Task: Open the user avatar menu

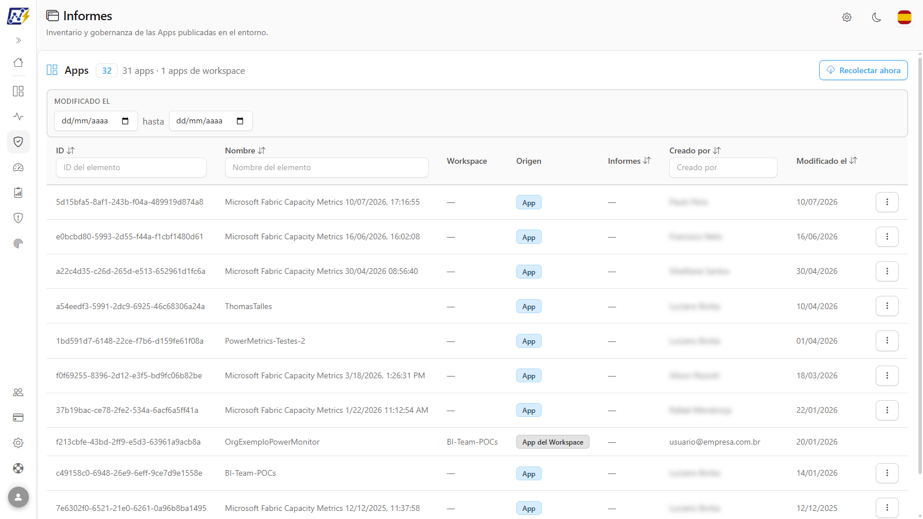Action: (18, 497)
